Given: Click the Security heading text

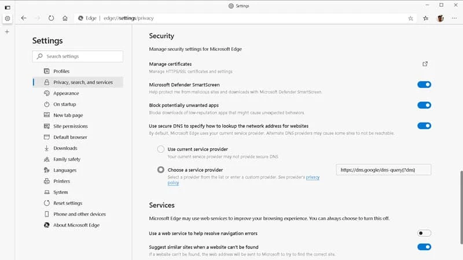Looking at the screenshot, I should [x=161, y=36].
